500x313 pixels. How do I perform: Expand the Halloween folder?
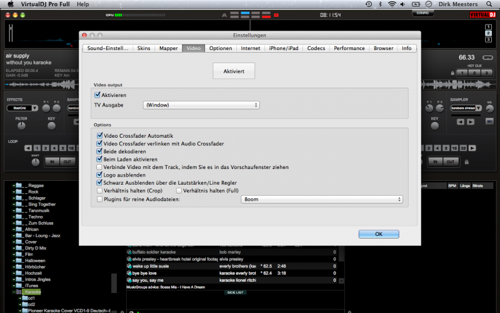tap(14, 260)
